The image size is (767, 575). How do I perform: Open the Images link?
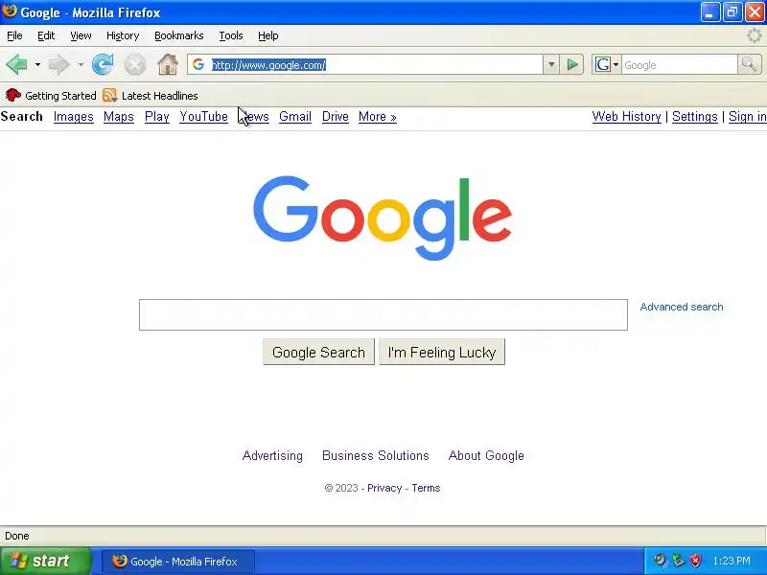click(x=74, y=117)
